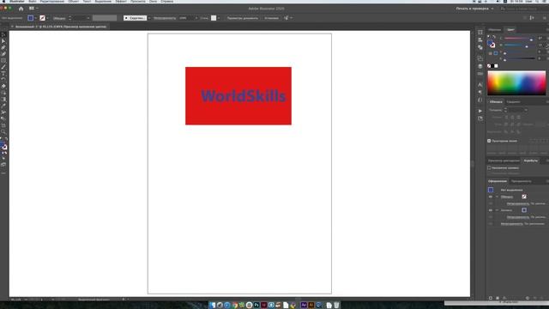Add new stroke in Appearance panel footer
The width and height of the screenshot is (549, 309).
491,298
